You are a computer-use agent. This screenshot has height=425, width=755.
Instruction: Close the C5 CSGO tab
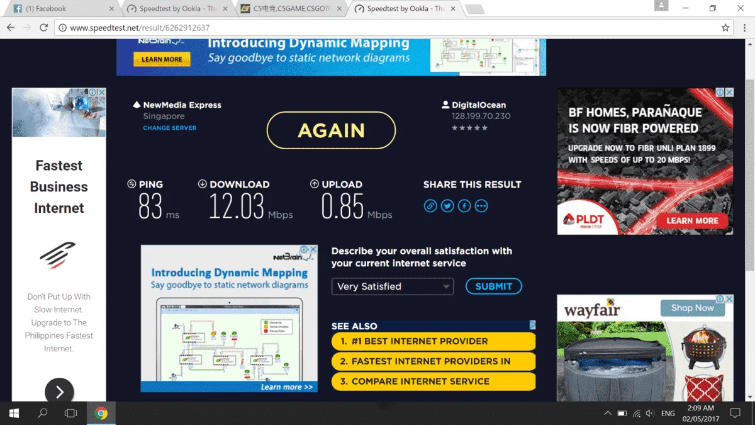coord(340,9)
